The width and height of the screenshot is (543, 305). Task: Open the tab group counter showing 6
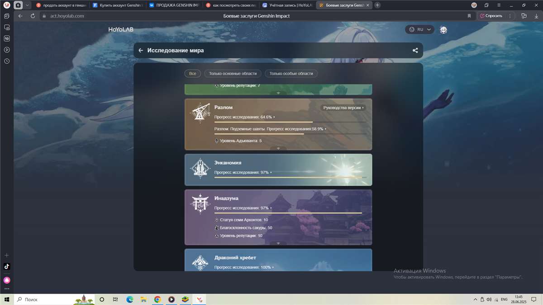tap(18, 5)
